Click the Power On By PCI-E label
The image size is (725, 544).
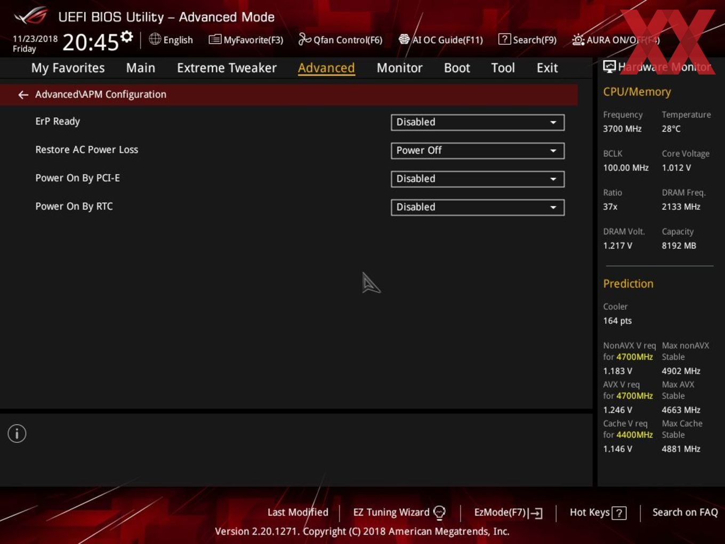pos(77,178)
